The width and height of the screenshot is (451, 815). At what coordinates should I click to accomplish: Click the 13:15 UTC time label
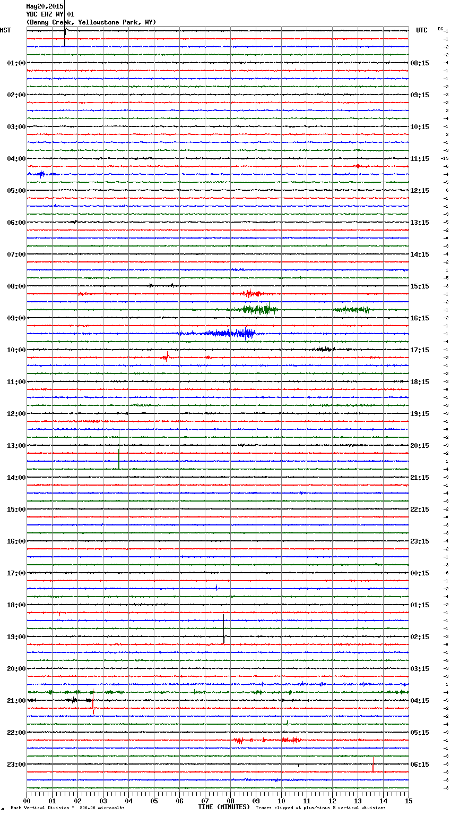pyautogui.click(x=420, y=223)
